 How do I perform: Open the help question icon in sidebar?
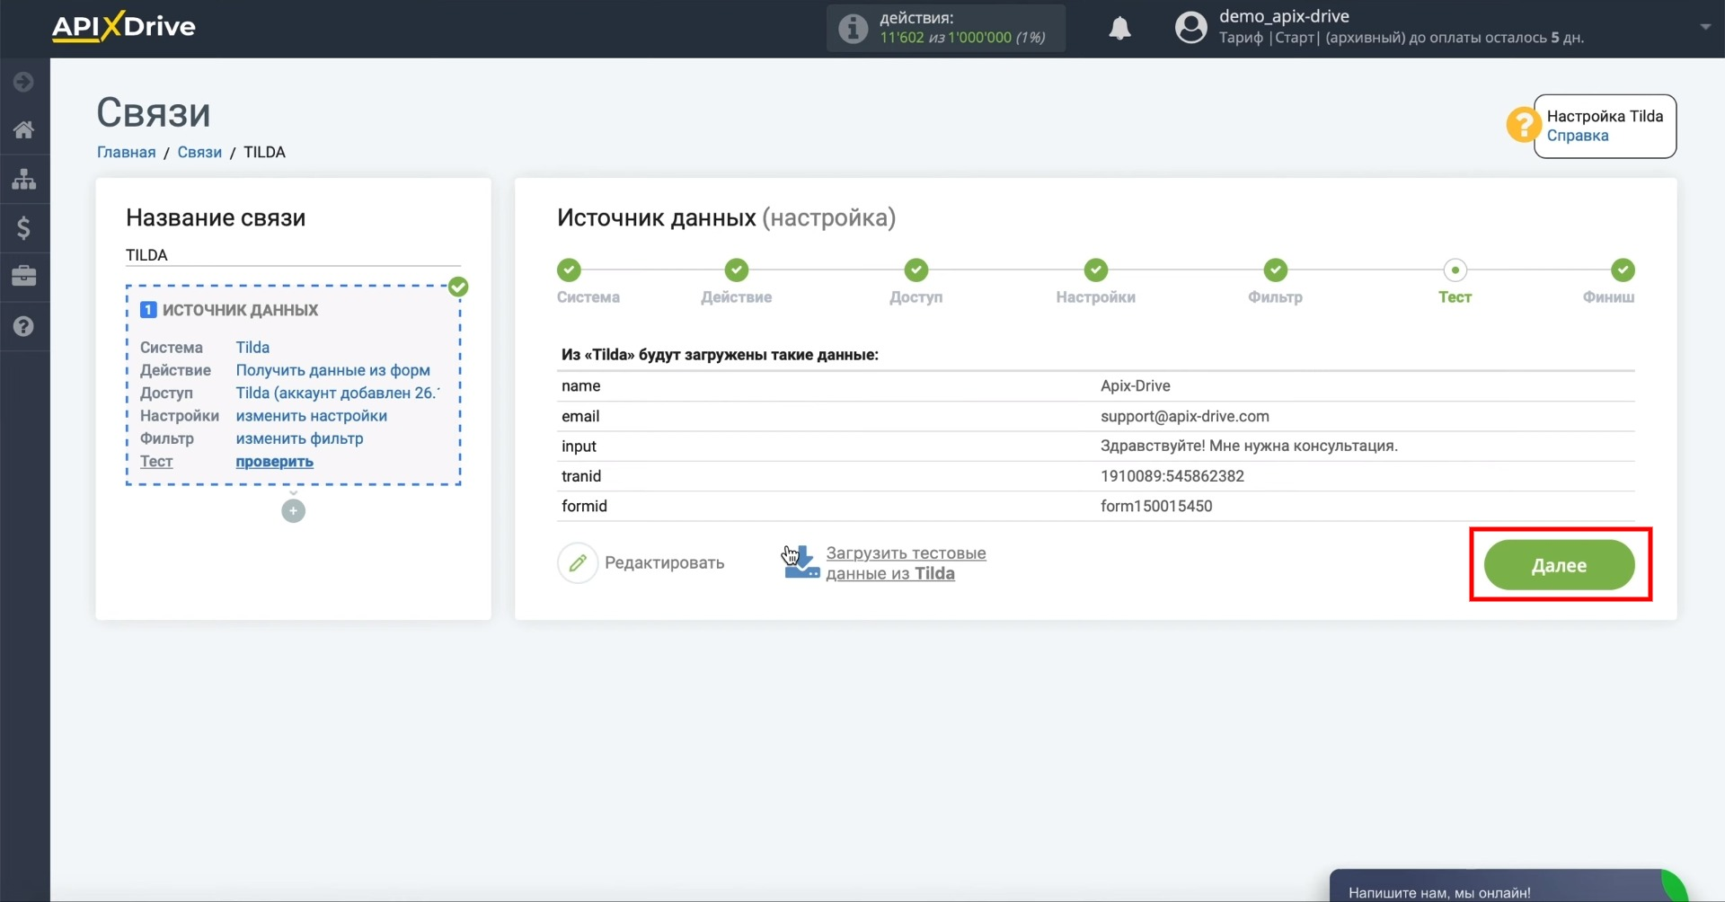coord(24,326)
